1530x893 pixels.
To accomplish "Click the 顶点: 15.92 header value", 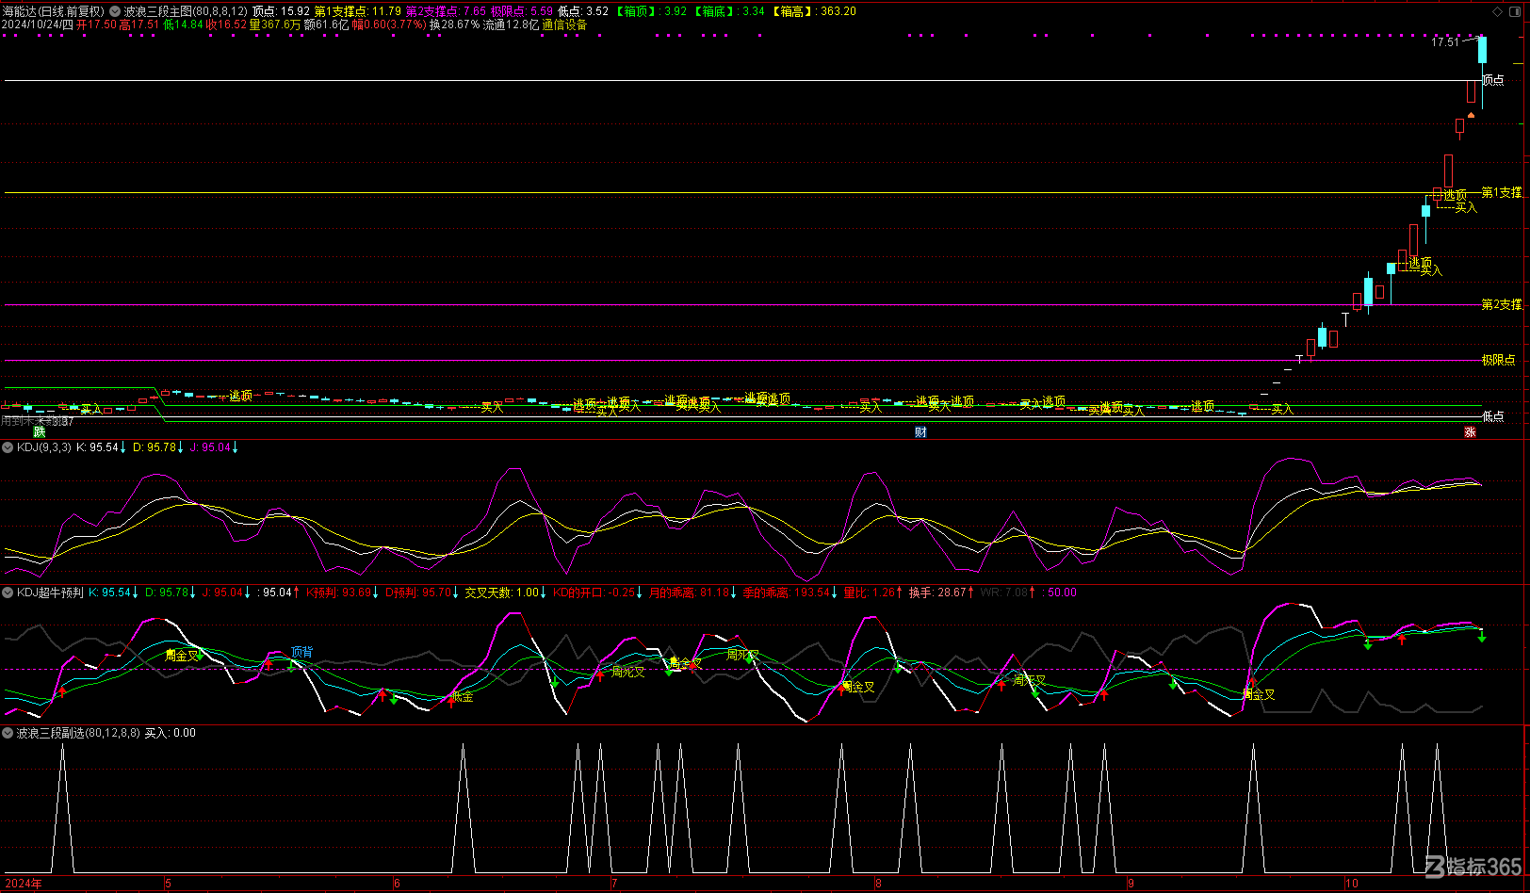I will [282, 11].
